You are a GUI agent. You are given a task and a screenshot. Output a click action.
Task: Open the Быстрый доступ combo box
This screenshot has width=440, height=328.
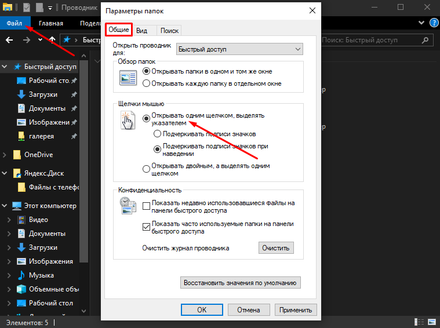(x=239, y=49)
